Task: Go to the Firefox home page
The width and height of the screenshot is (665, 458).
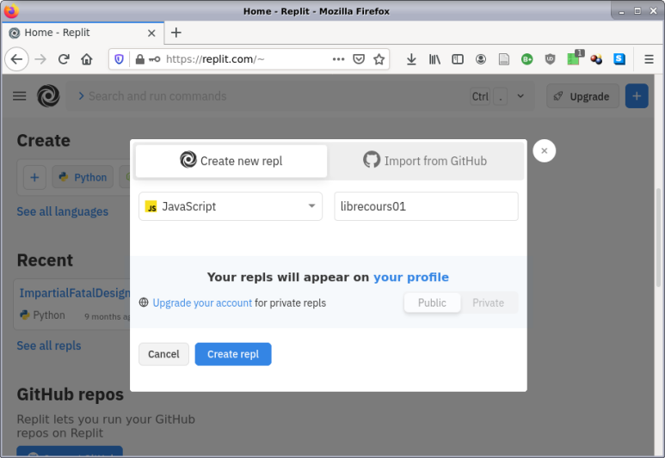Action: [x=87, y=59]
